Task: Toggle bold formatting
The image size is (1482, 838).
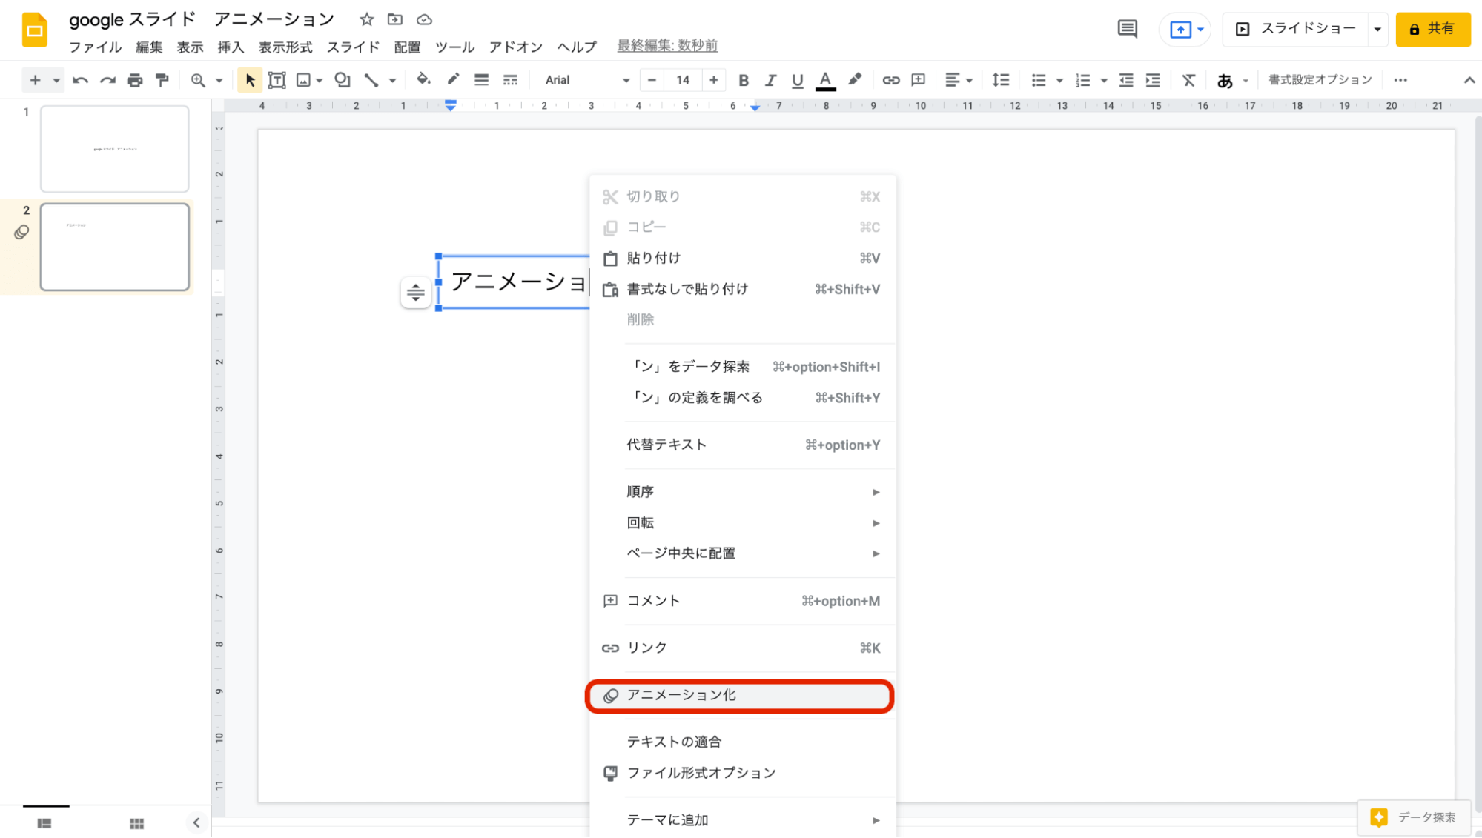Action: pos(744,80)
